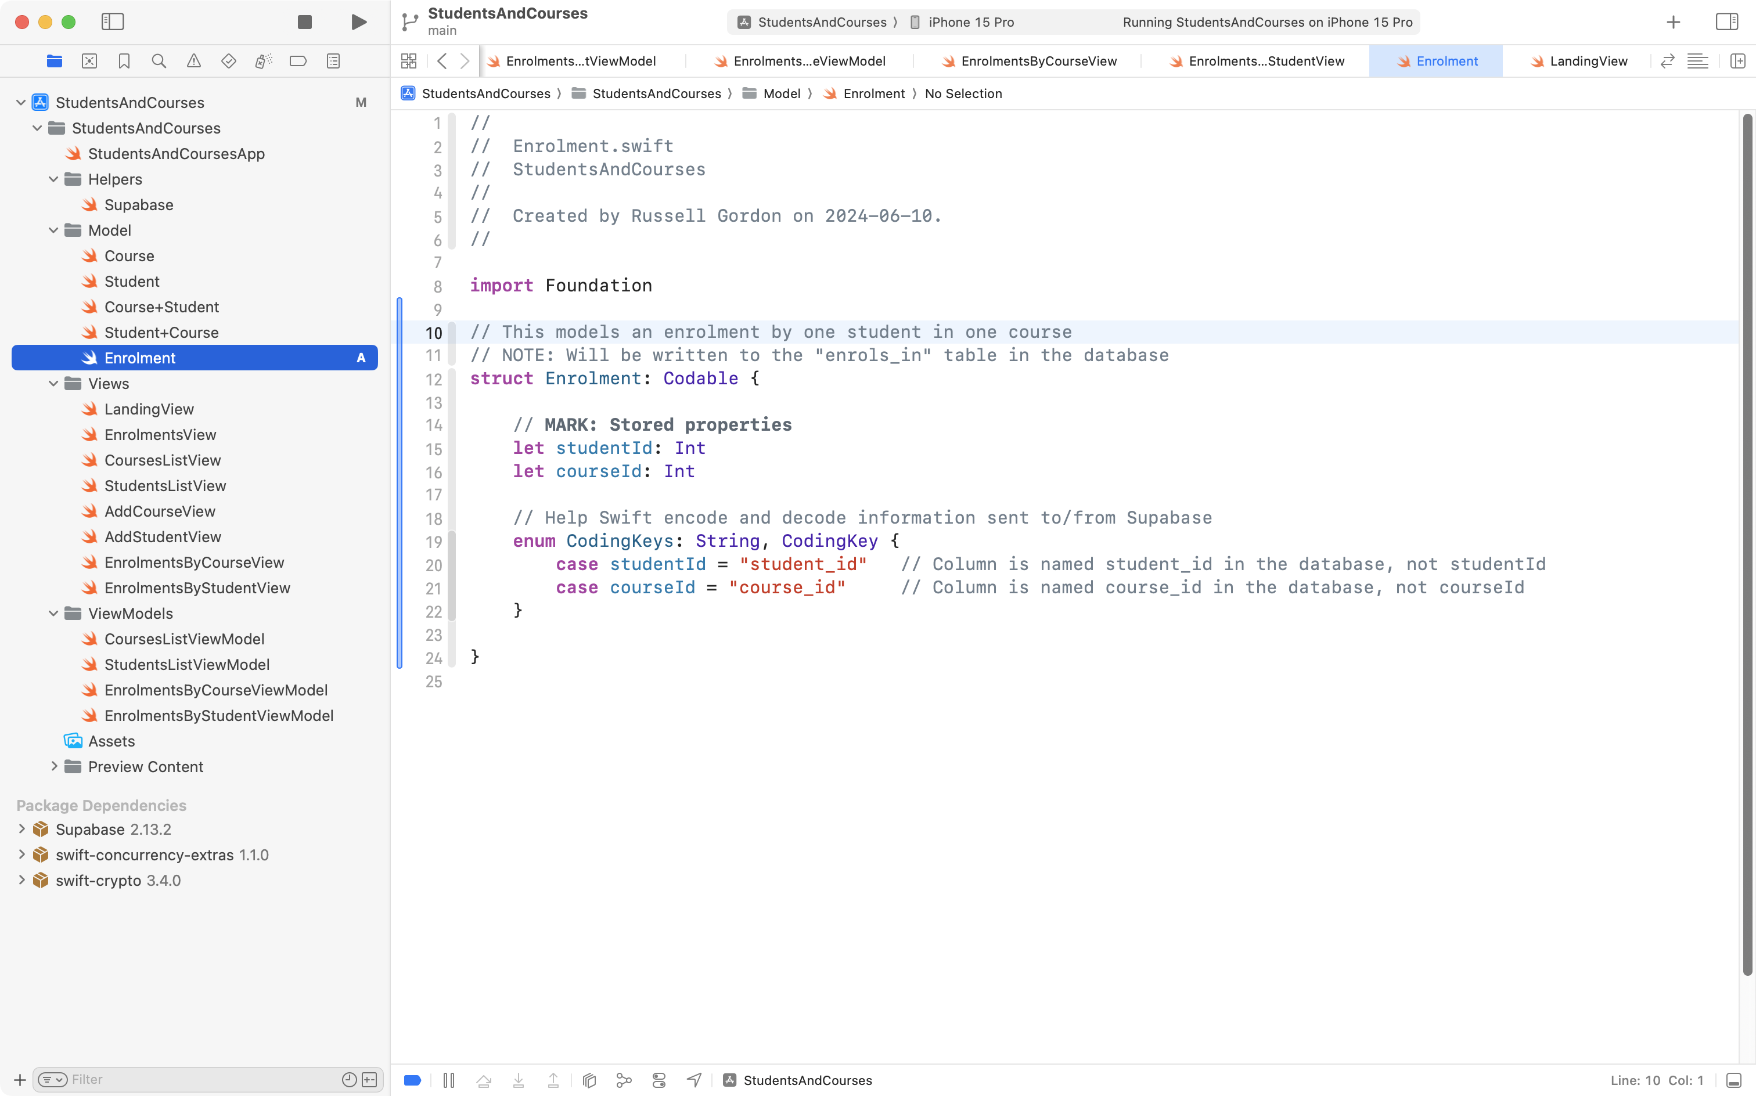Click the Filter field in the navigator

[x=181, y=1079]
